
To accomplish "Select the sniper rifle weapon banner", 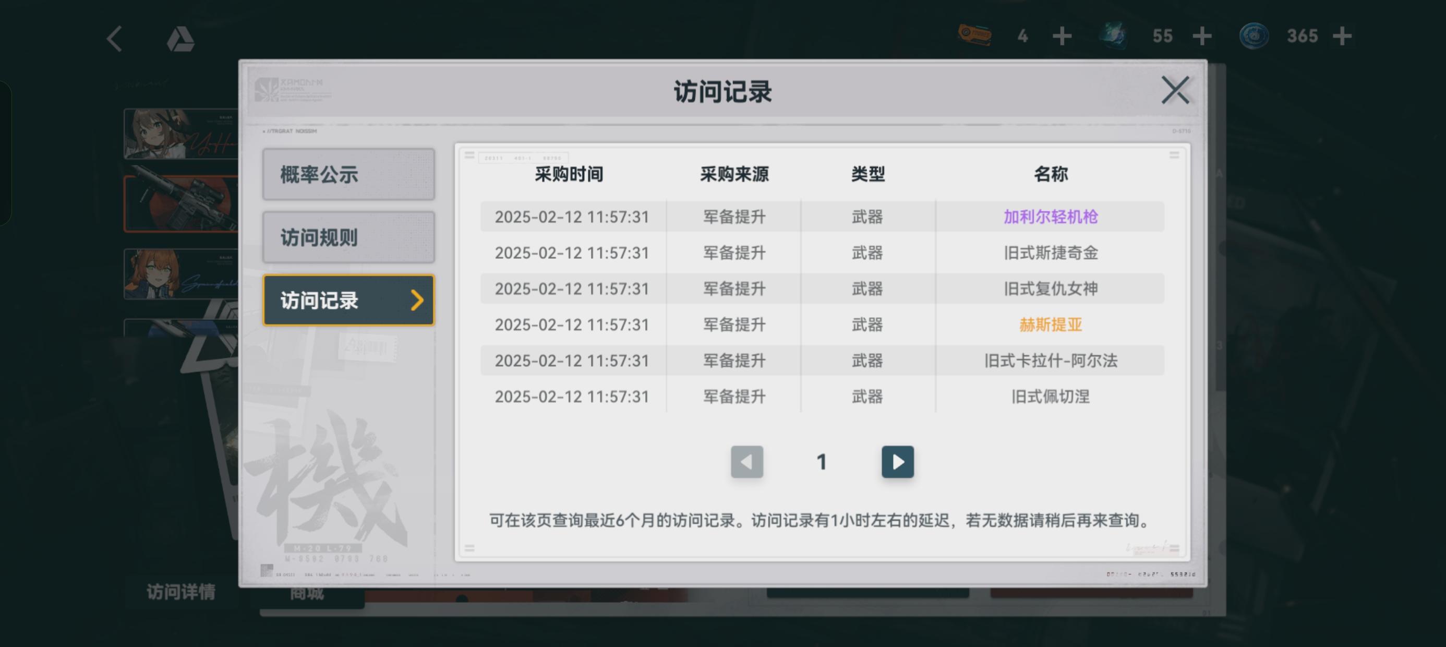I will (180, 203).
